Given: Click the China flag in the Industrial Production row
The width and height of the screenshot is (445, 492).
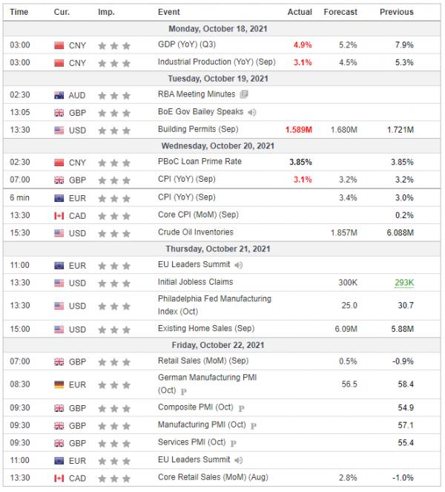Looking at the screenshot, I should click(x=59, y=63).
